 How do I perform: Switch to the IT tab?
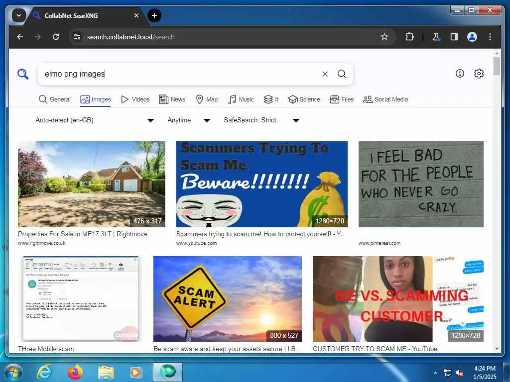point(271,99)
